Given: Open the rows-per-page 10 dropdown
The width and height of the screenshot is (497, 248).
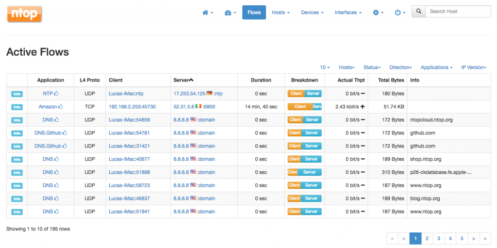Looking at the screenshot, I should tap(325, 67).
